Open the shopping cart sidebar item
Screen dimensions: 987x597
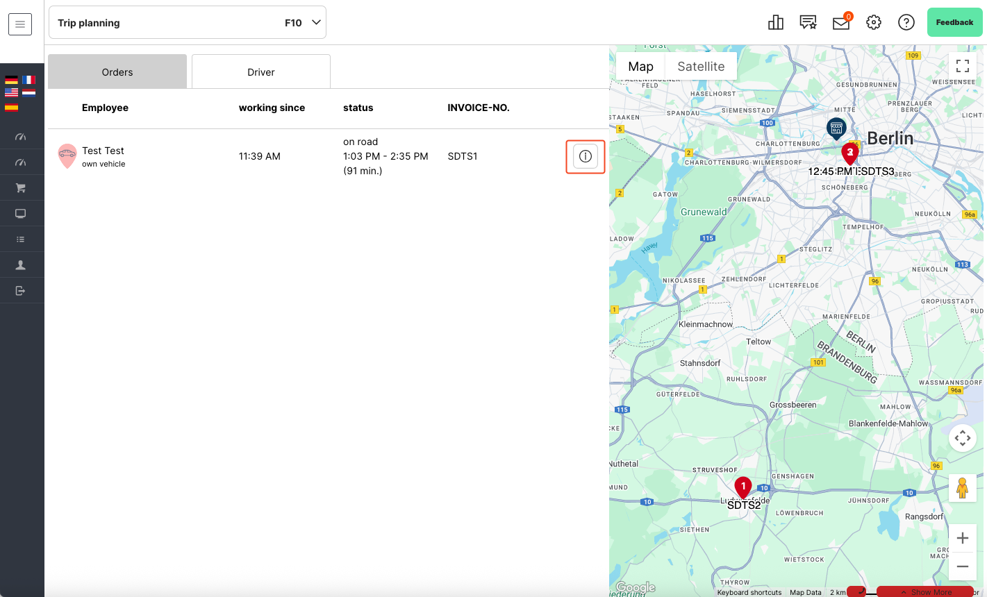pyautogui.click(x=21, y=188)
